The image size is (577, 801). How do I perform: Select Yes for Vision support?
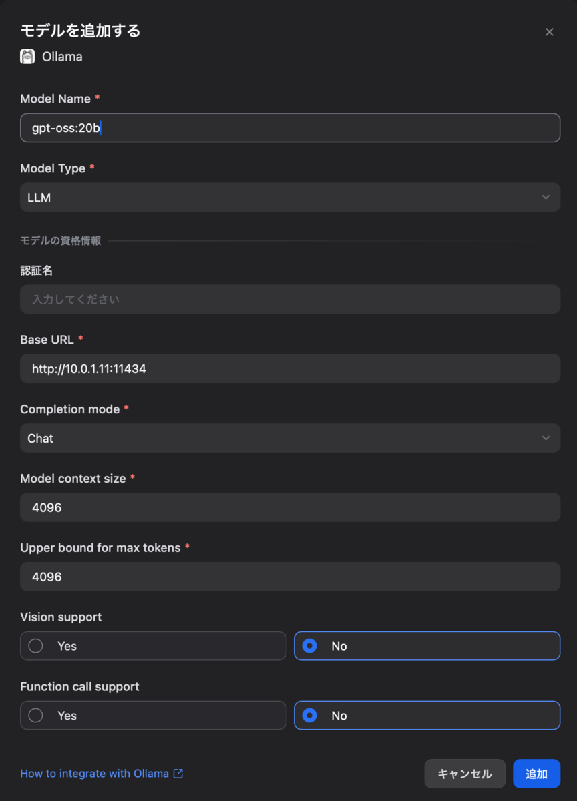pyautogui.click(x=153, y=645)
